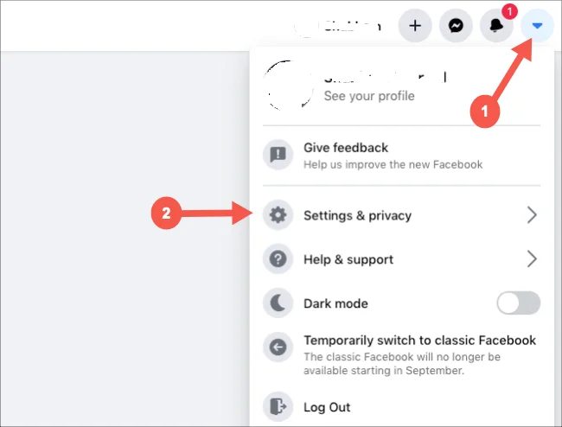The height and width of the screenshot is (427, 562).
Task: Click the Log Out text
Action: pos(327,407)
